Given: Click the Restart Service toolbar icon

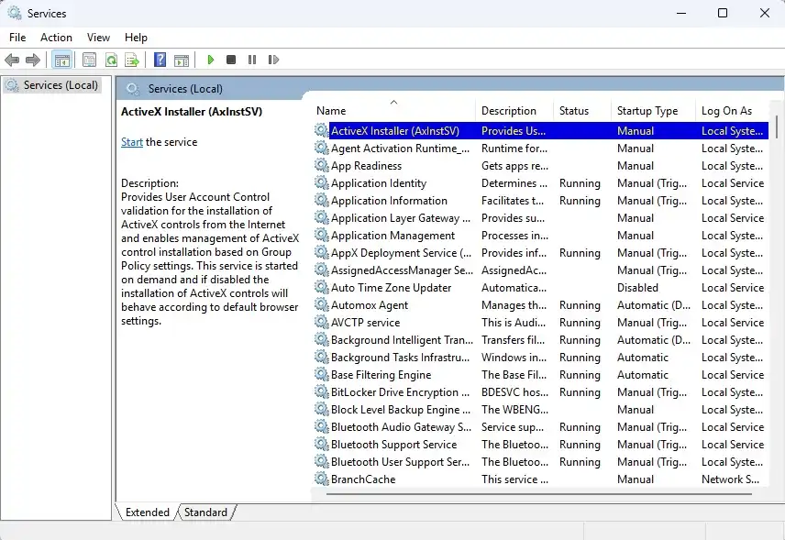Looking at the screenshot, I should tap(273, 60).
